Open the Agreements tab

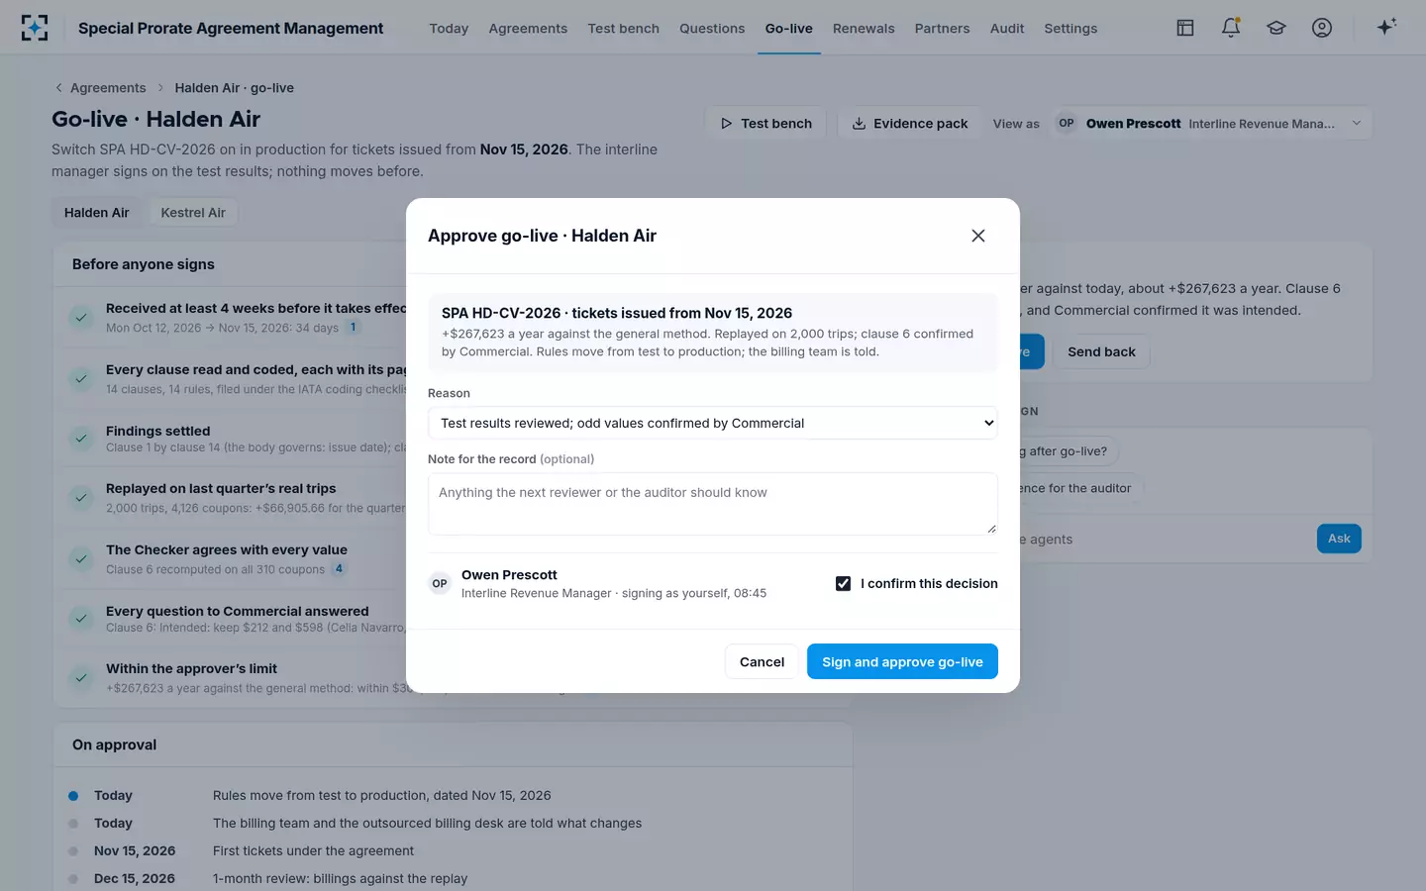pos(528,28)
